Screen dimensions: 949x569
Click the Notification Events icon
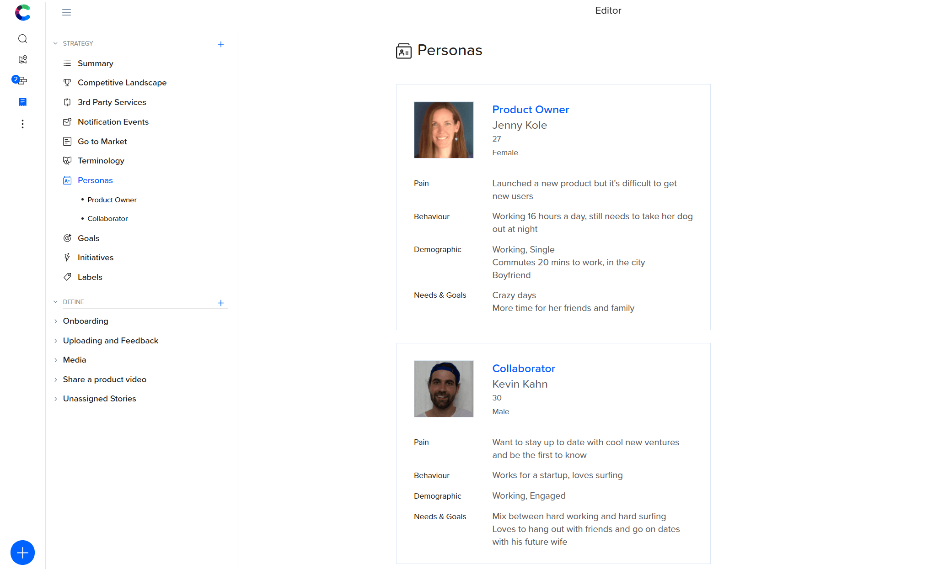tap(67, 122)
